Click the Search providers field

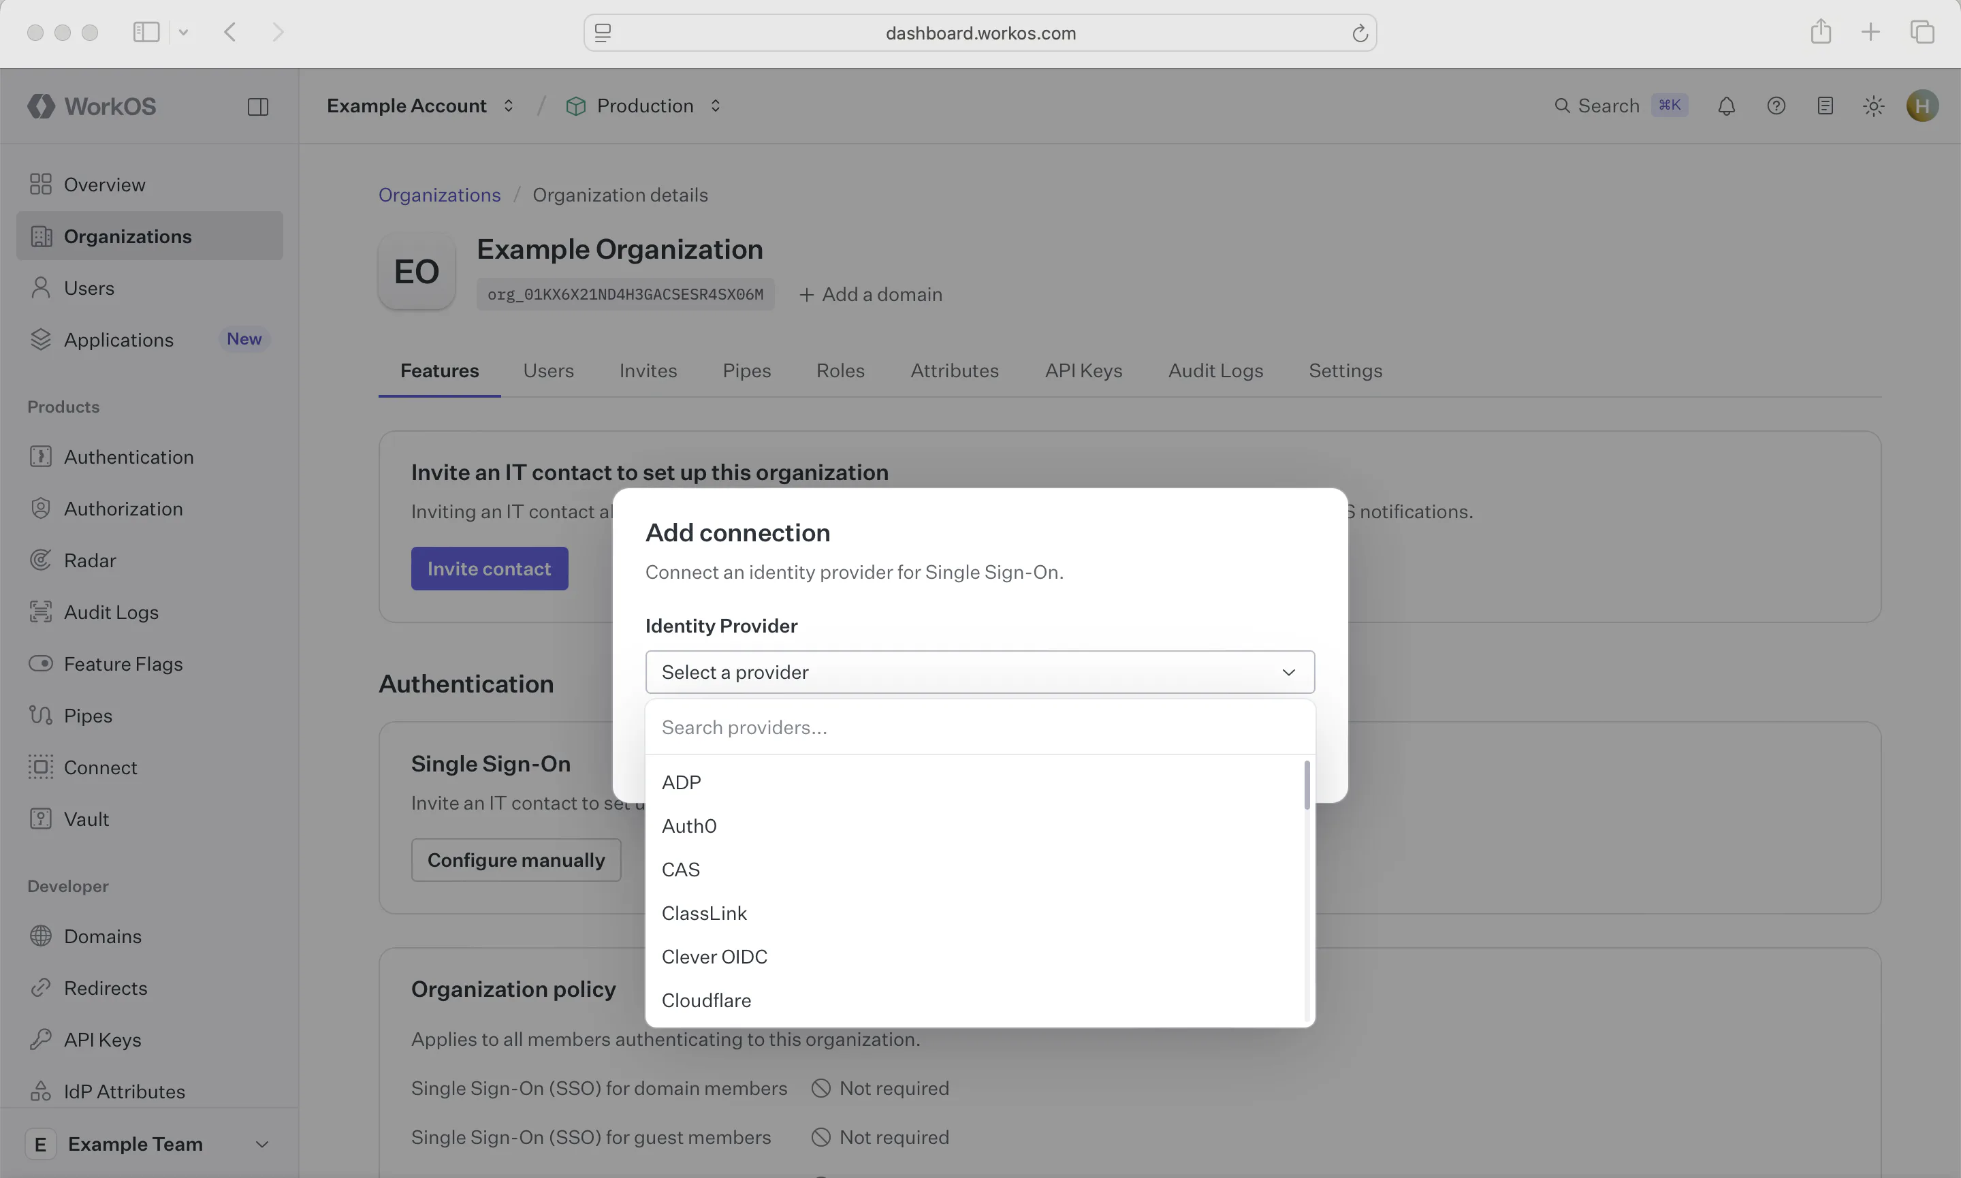979,727
